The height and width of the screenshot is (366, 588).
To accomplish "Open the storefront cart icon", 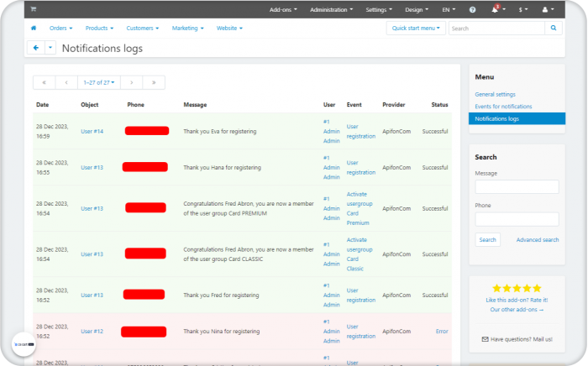I will point(34,9).
